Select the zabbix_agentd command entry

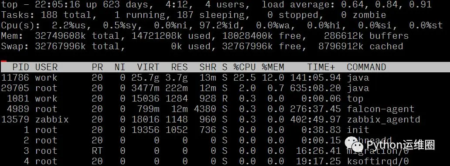tap(383, 119)
